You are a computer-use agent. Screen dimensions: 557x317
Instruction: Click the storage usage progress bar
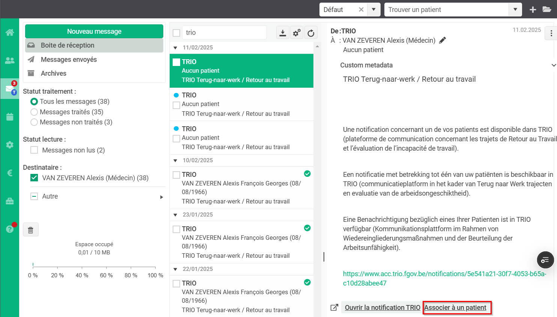click(x=94, y=265)
